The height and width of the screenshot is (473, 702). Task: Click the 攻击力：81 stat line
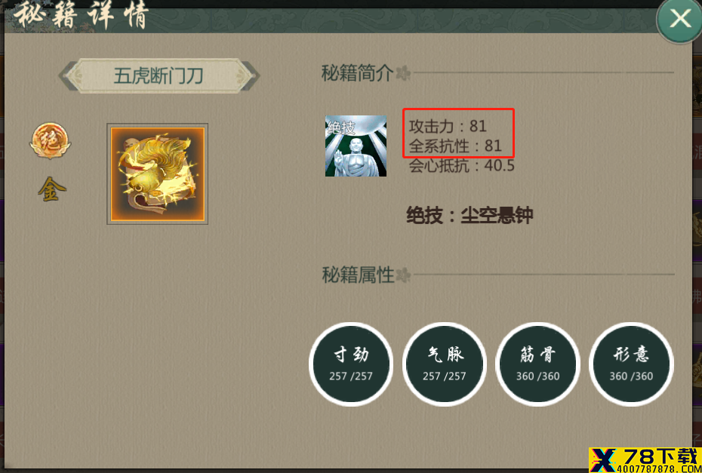(448, 126)
